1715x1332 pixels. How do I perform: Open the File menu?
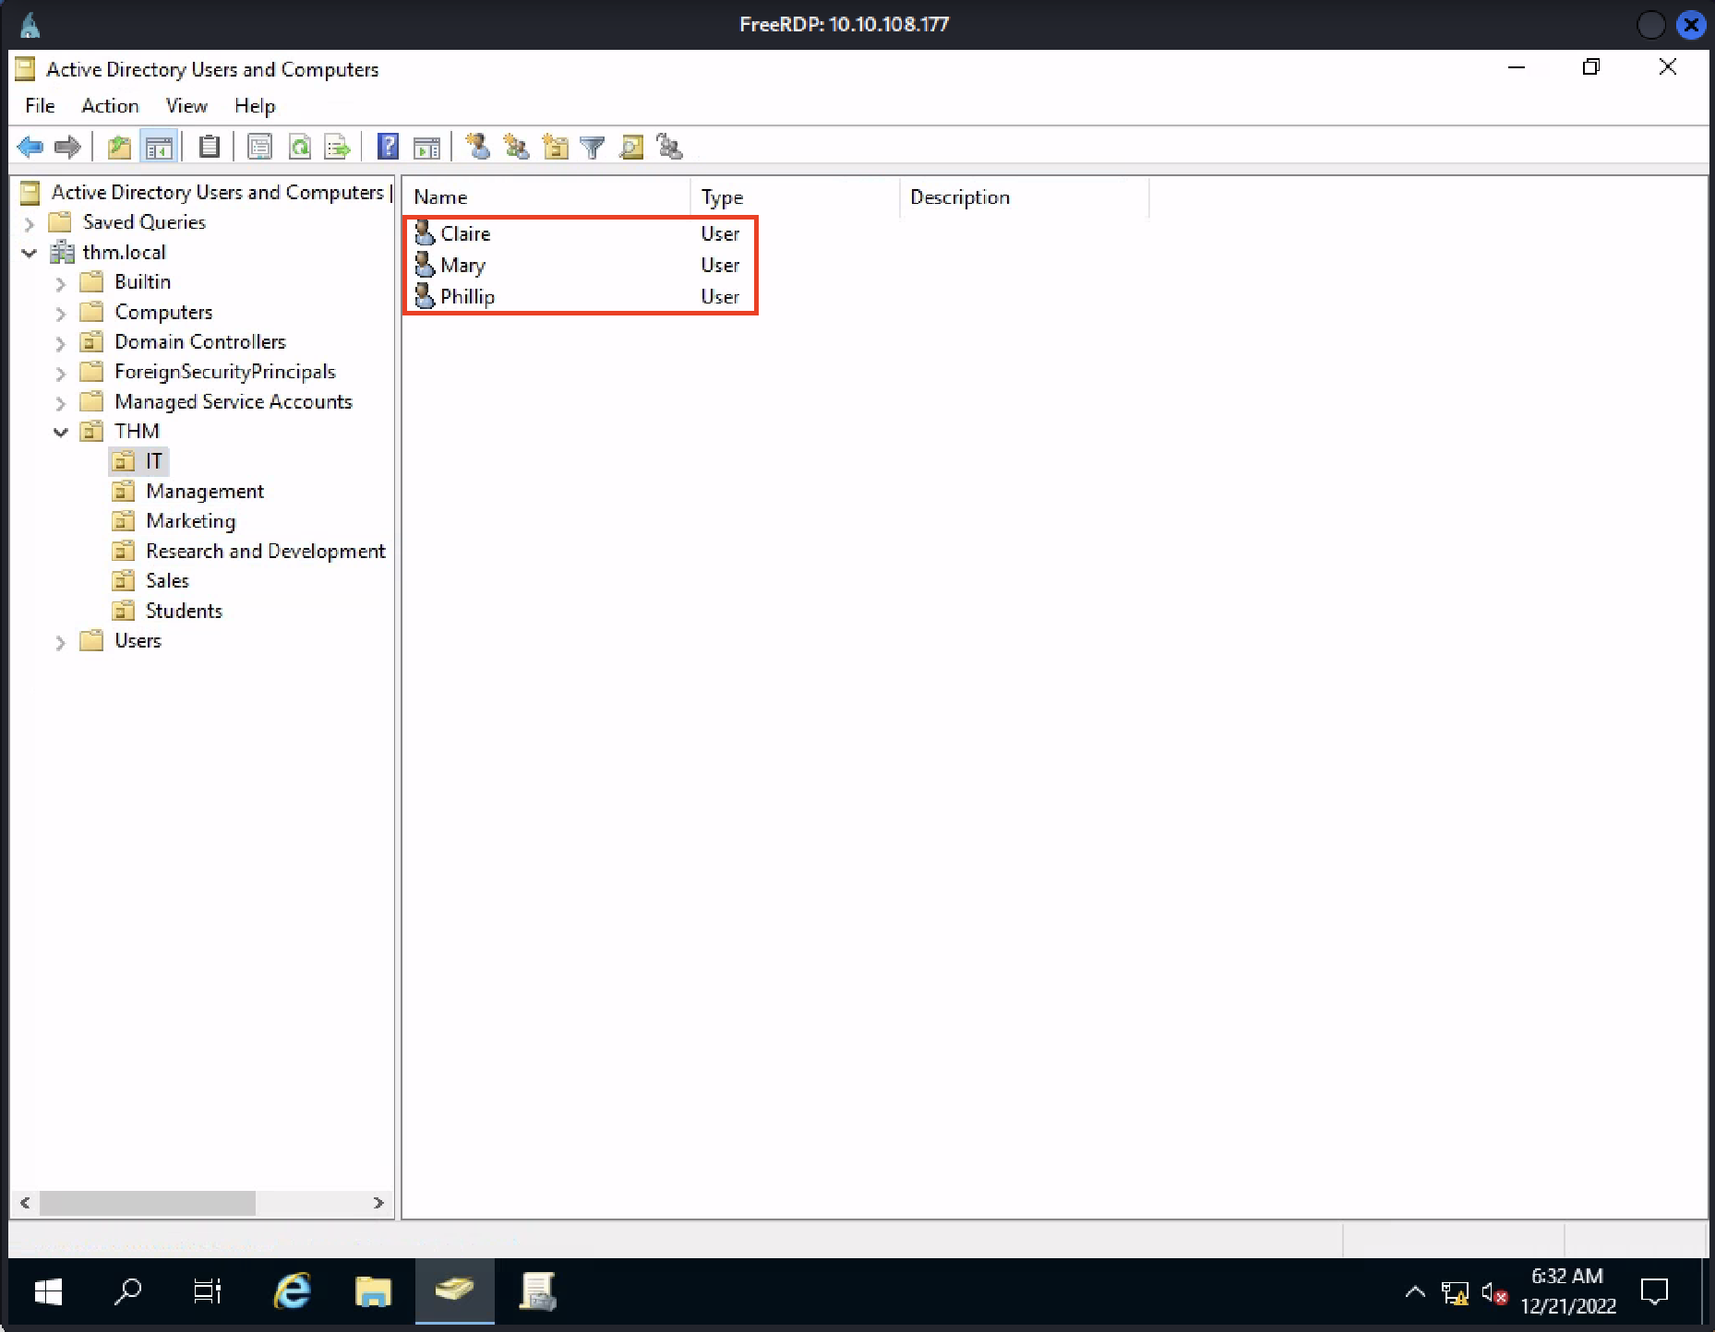(40, 106)
